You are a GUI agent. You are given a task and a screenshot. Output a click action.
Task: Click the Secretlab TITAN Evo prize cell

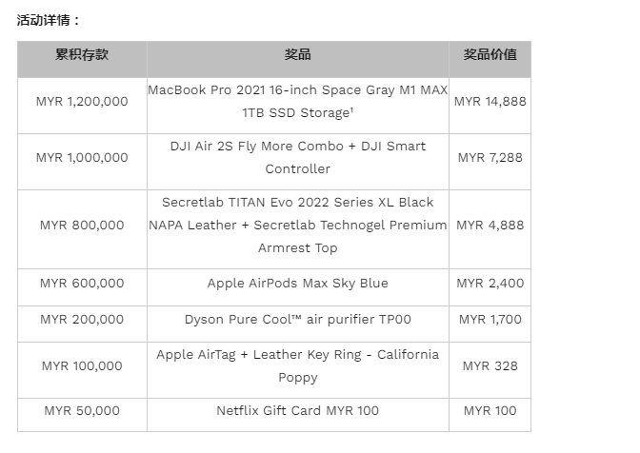point(297,226)
